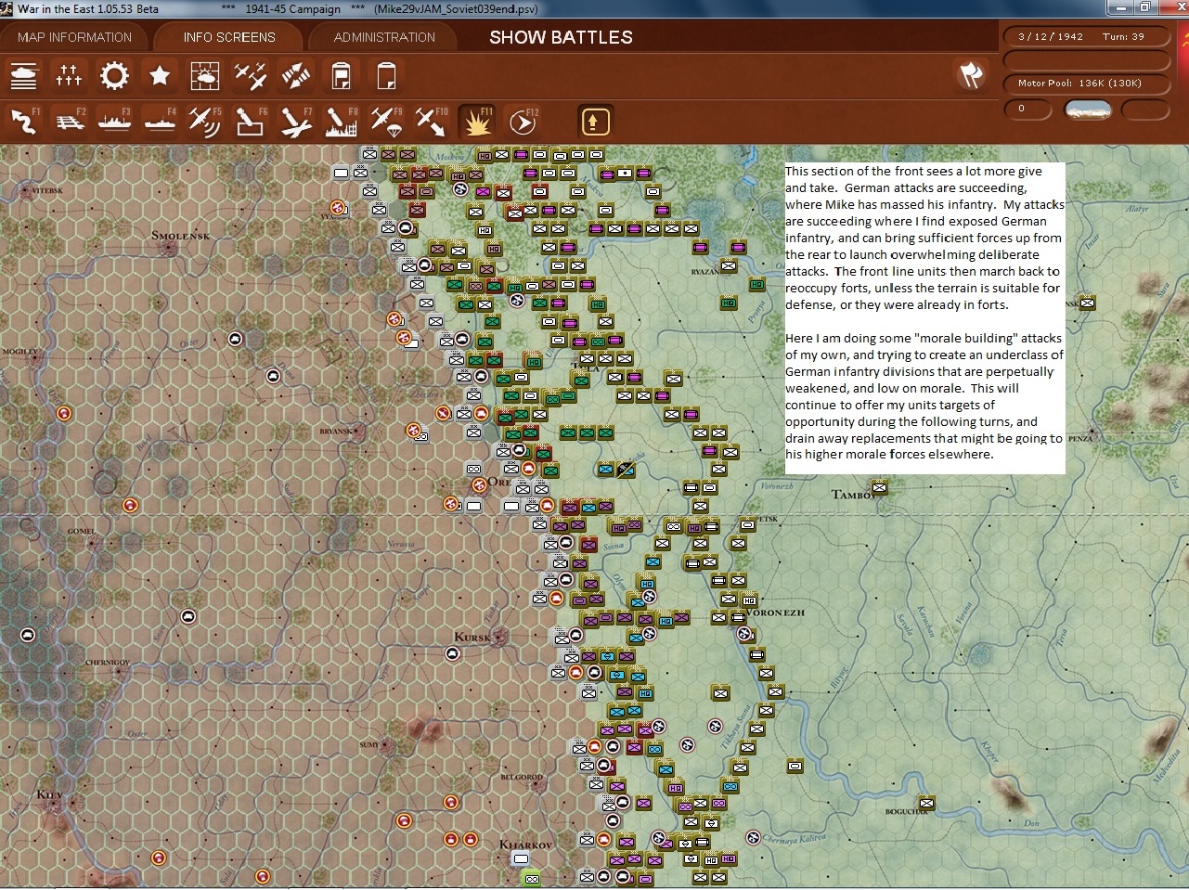Click the Sumy city label on map
The width and height of the screenshot is (1189, 890).
(x=368, y=744)
